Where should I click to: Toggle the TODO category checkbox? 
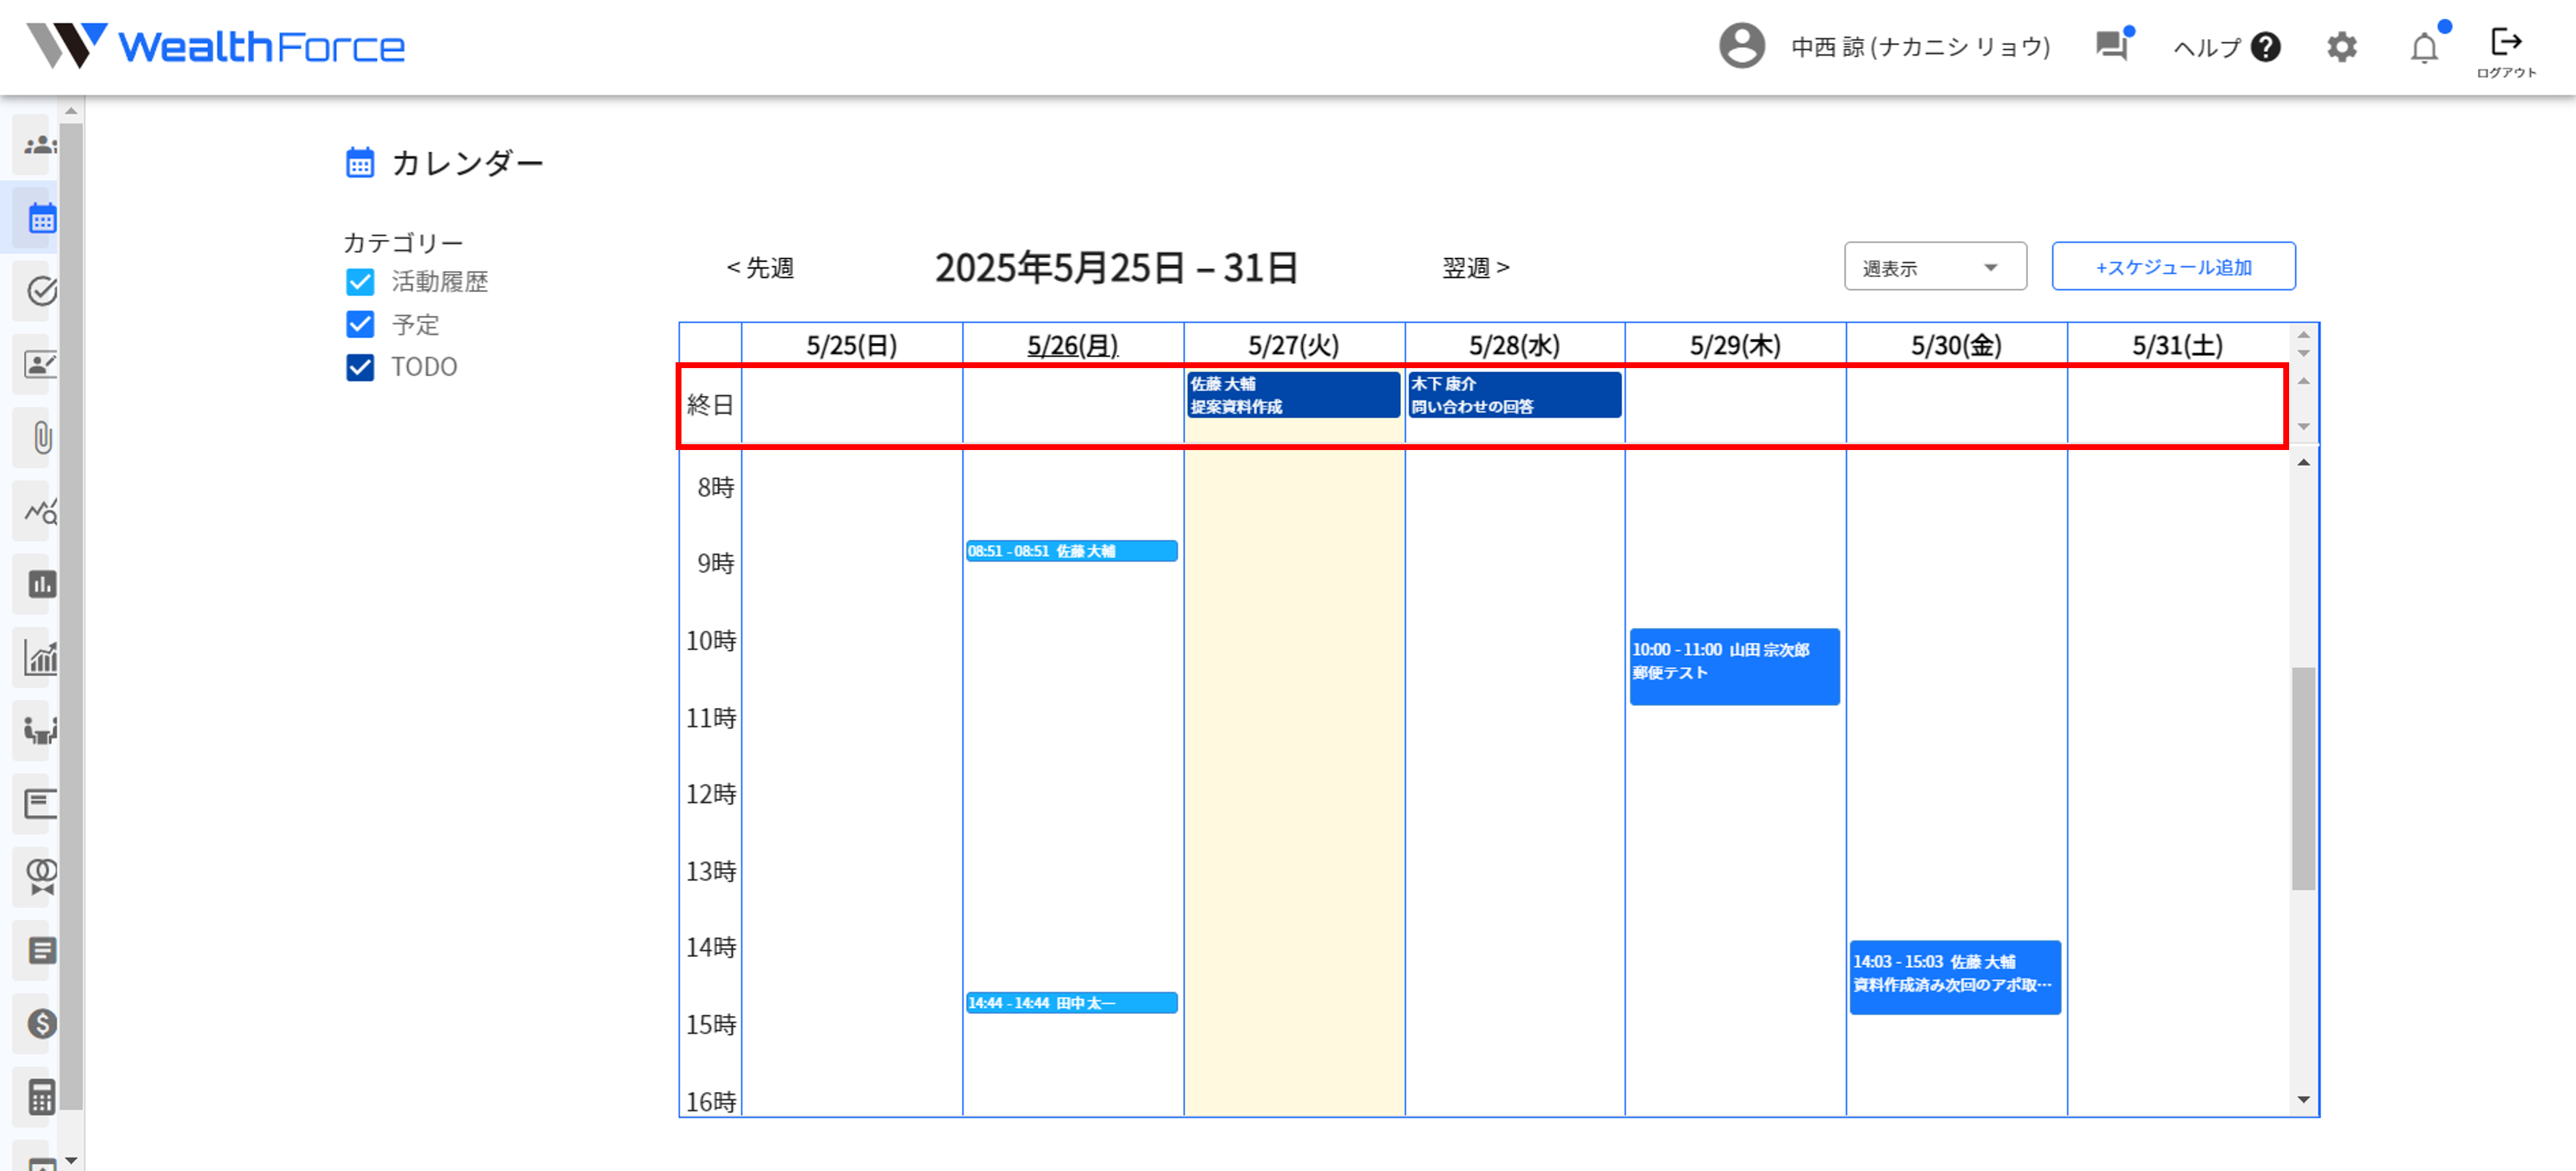360,367
